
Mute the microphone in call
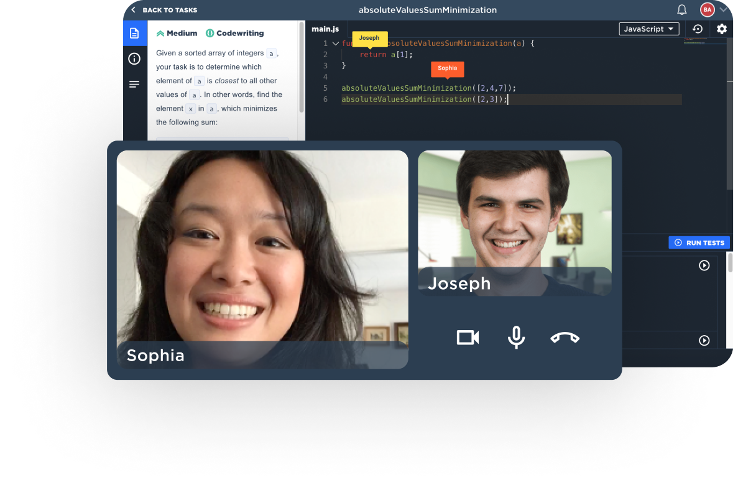click(516, 338)
